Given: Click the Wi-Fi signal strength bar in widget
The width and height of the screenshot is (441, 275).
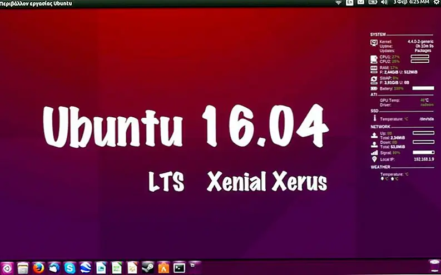Looking at the screenshot, I should click(x=423, y=152).
